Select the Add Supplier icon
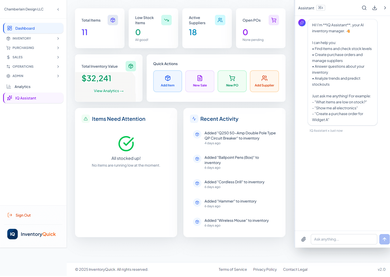Viewport: 390px width, 277px height. [264, 78]
